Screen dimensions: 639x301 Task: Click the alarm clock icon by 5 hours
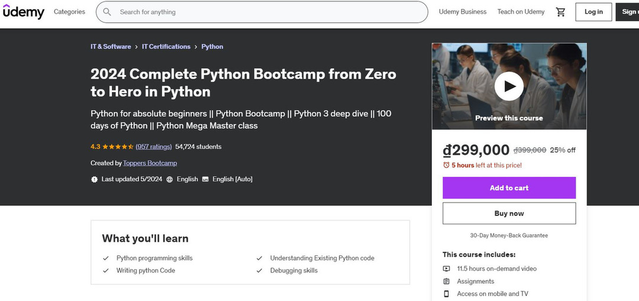coord(446,165)
